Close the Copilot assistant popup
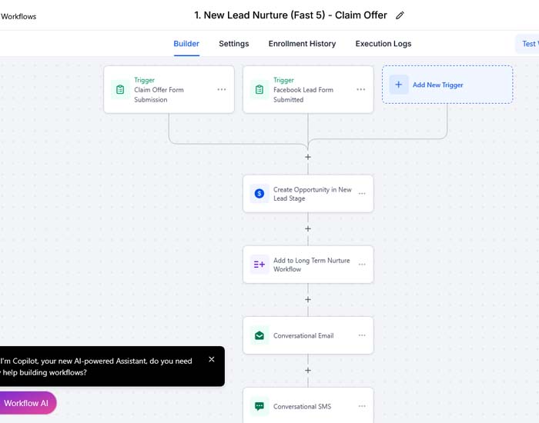Image resolution: width=539 pixels, height=423 pixels. coord(212,359)
